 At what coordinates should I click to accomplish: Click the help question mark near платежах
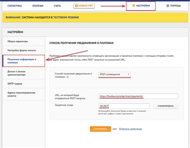pos(68,77)
